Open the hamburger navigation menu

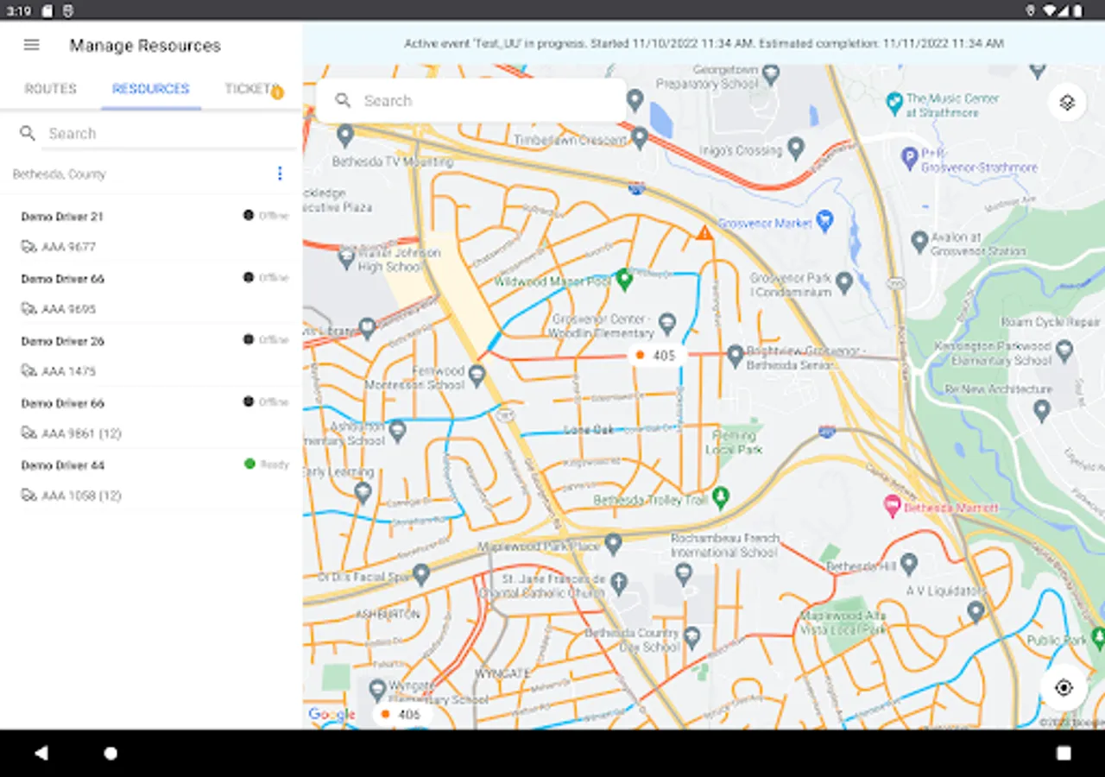32,45
